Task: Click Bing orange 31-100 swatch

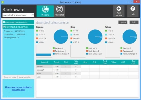Action: [x=72, y=38]
